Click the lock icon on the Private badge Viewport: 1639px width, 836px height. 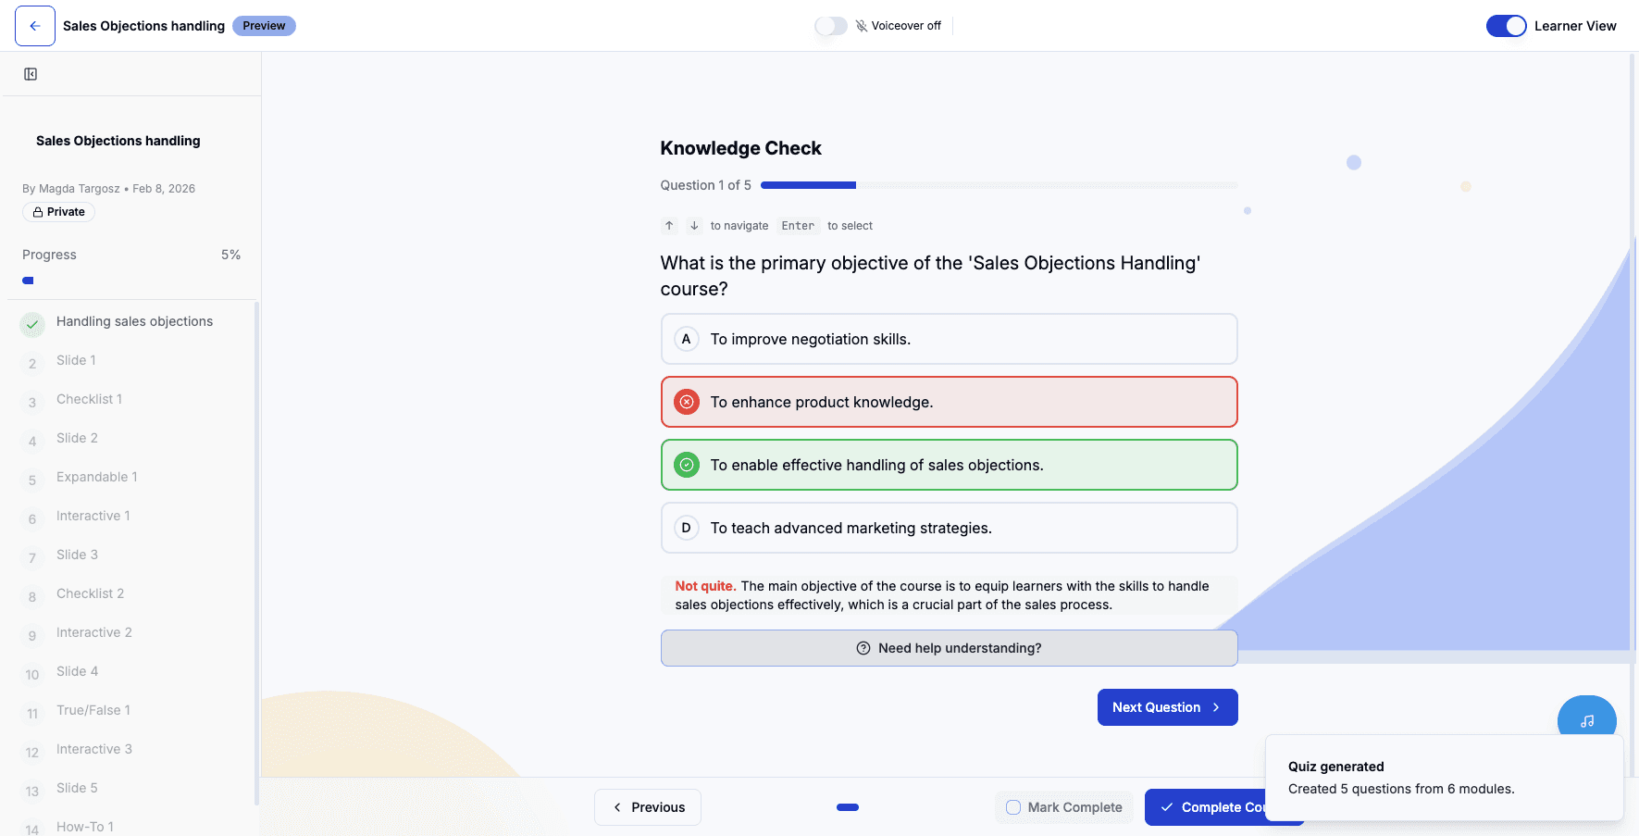pos(38,212)
